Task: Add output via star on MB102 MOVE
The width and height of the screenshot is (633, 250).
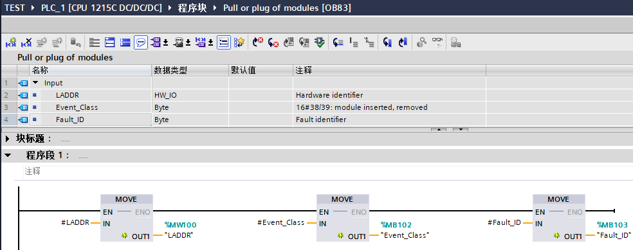Action: (341, 236)
